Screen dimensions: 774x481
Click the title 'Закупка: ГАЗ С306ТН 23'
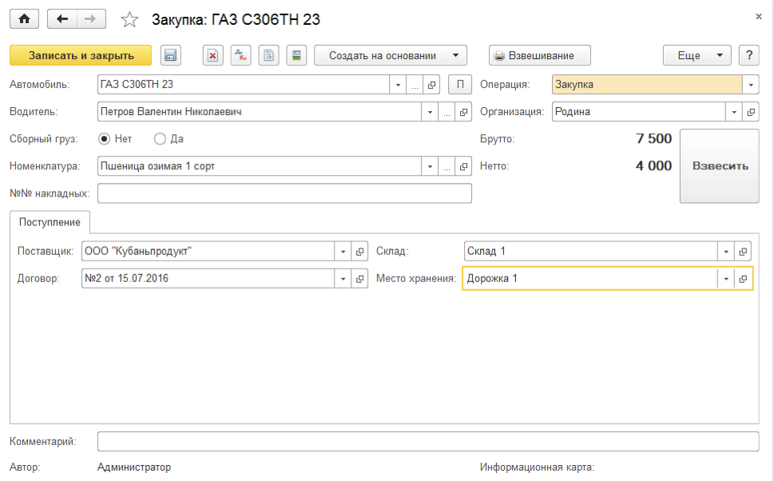point(236,20)
